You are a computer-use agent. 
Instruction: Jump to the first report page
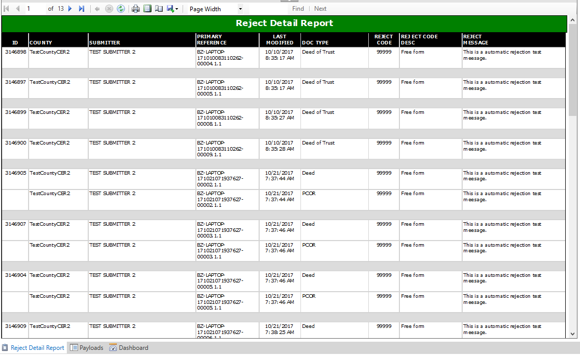click(x=7, y=9)
